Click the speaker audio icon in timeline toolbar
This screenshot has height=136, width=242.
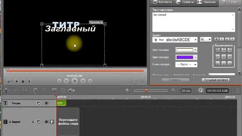71,91
